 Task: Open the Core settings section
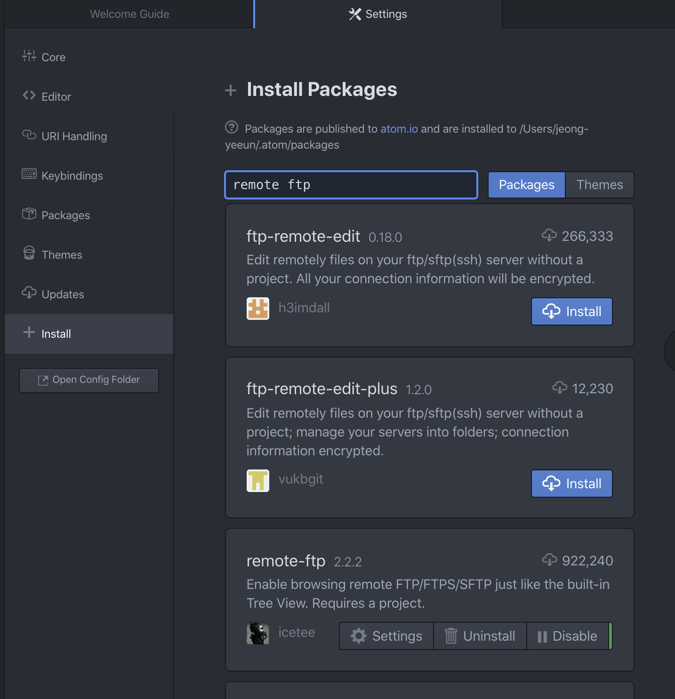coord(89,57)
